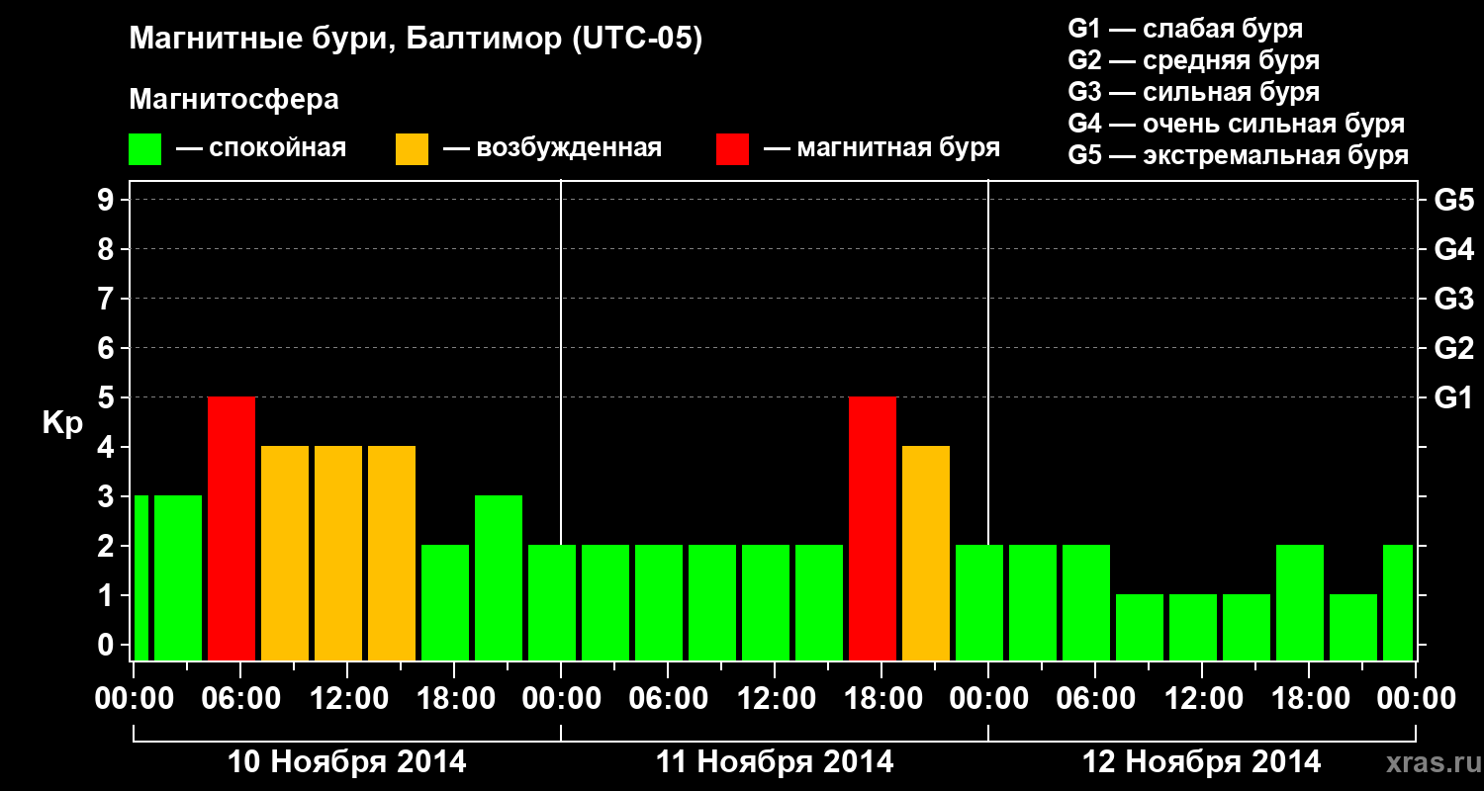Click the '10 Ноября 2014' date label

click(x=347, y=761)
